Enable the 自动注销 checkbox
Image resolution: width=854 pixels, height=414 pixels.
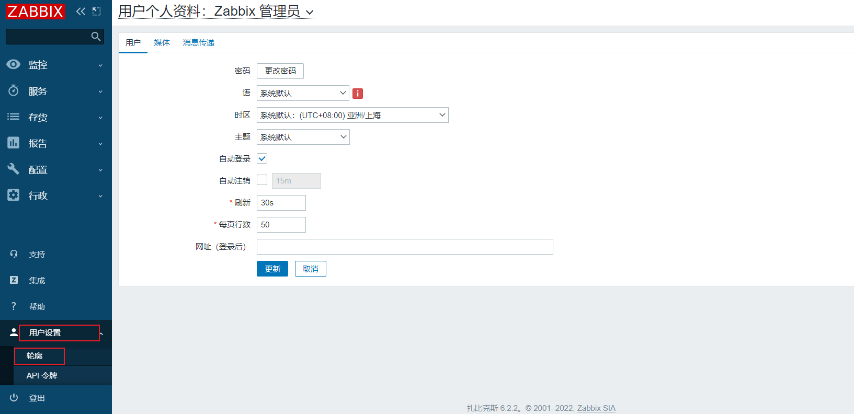pos(262,180)
